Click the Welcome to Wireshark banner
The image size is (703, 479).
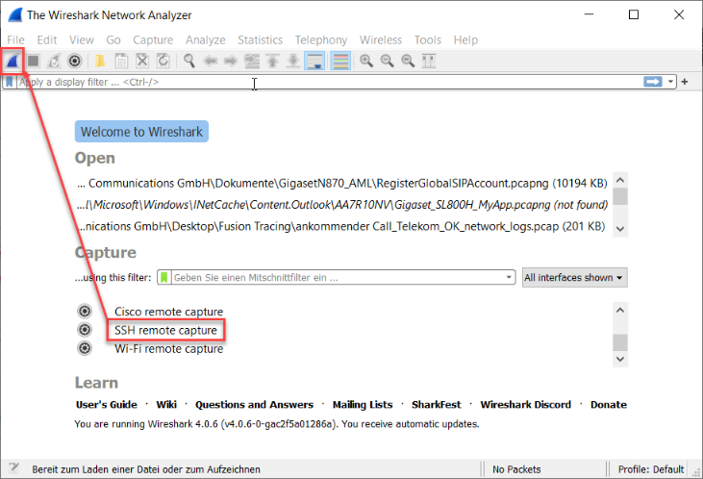coord(141,132)
